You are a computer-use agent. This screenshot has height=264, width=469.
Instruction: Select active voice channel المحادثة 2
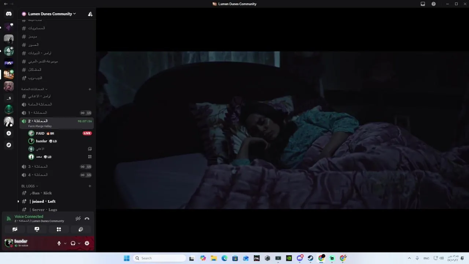tap(56, 123)
